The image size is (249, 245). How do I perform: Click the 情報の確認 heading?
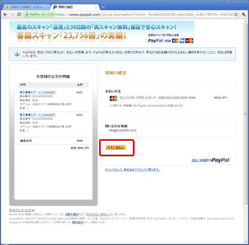coord(116,73)
